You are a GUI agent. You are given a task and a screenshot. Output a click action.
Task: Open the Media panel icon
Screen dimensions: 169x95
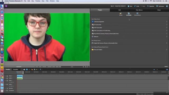[x=121, y=13]
